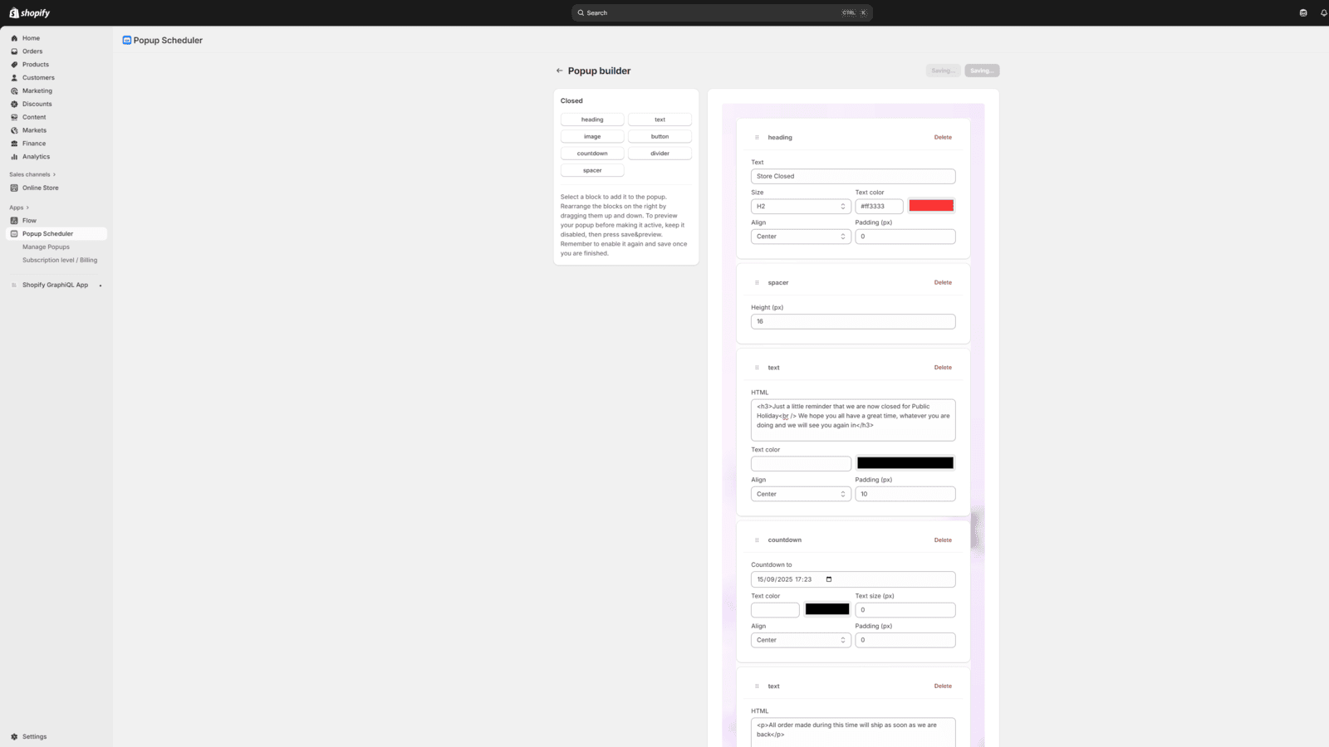Screen dimensions: 1329x747
Task: Open the Orders section in the sidebar
Action: [31, 51]
